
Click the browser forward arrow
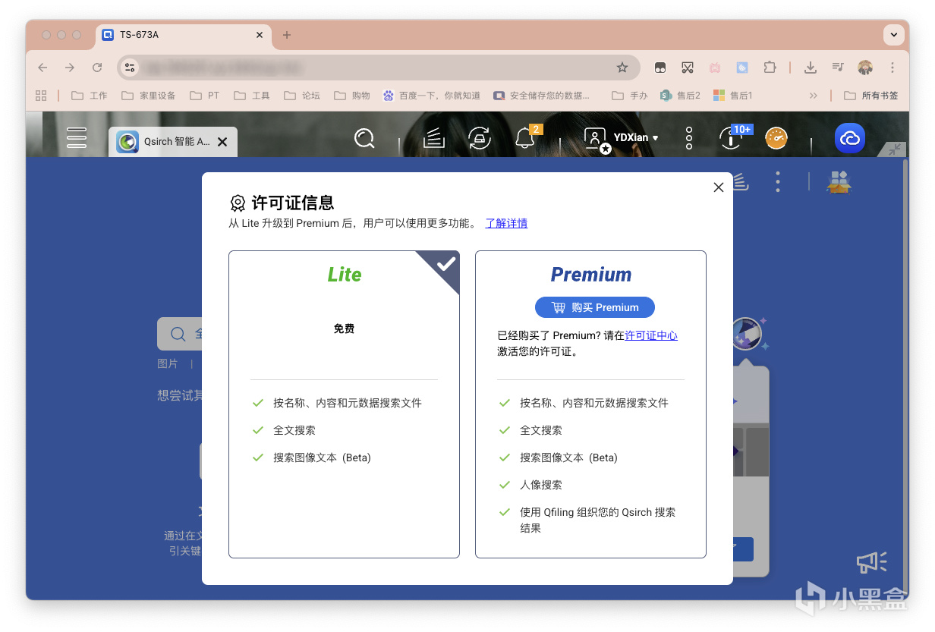70,68
